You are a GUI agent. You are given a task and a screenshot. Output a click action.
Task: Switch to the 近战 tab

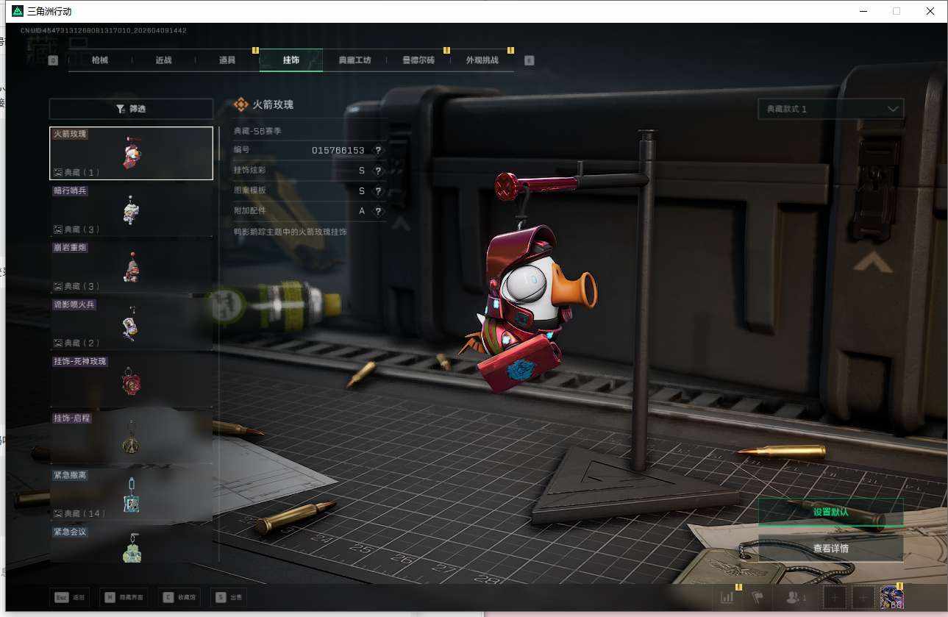[163, 60]
